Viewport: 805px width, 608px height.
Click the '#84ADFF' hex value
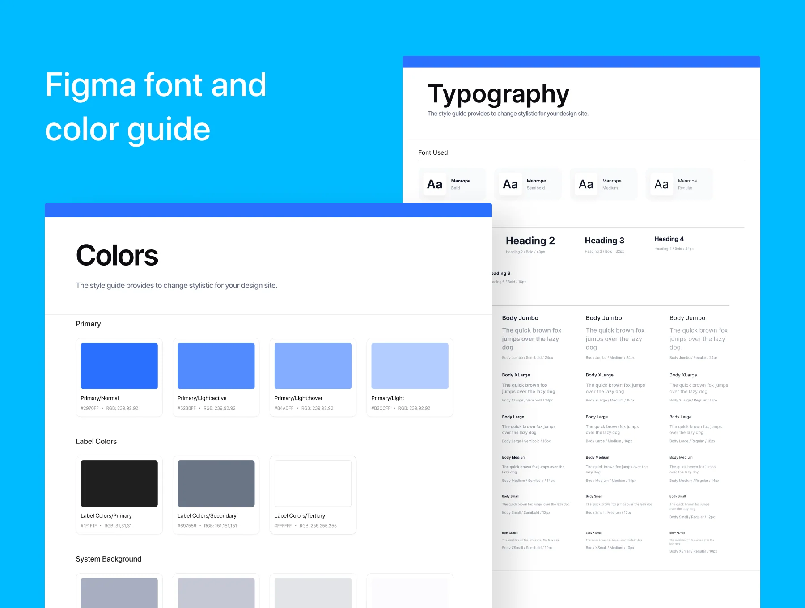(x=284, y=408)
